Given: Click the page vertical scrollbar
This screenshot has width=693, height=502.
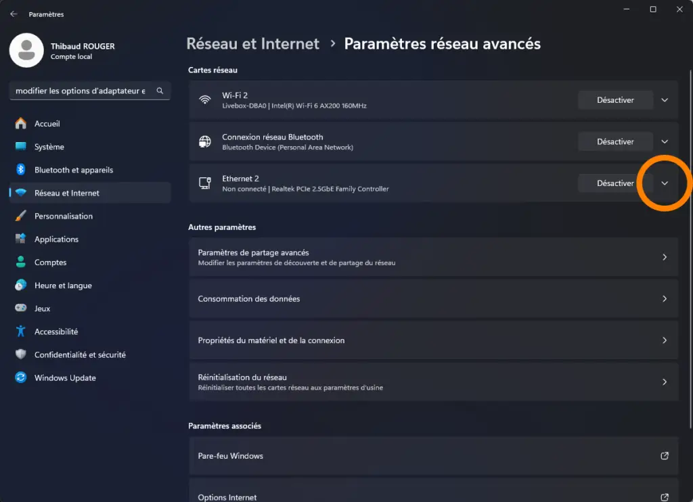Looking at the screenshot, I should coord(690,250).
